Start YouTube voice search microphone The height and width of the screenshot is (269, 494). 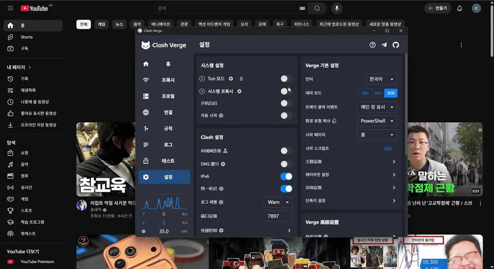[x=337, y=8]
